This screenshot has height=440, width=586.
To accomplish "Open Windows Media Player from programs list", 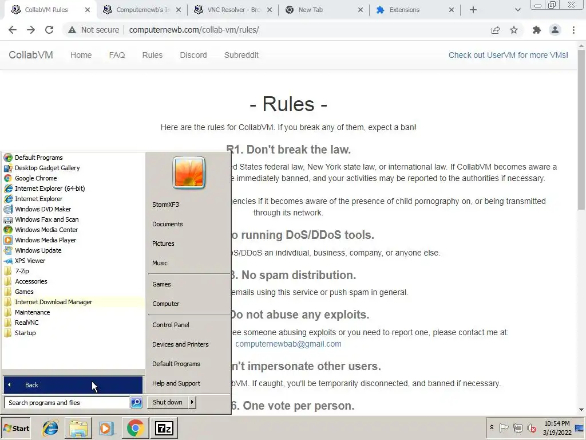I will (73, 240).
